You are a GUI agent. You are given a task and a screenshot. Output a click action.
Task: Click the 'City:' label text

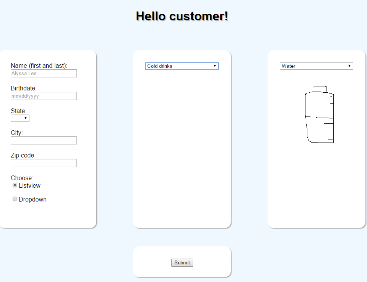tap(17, 133)
